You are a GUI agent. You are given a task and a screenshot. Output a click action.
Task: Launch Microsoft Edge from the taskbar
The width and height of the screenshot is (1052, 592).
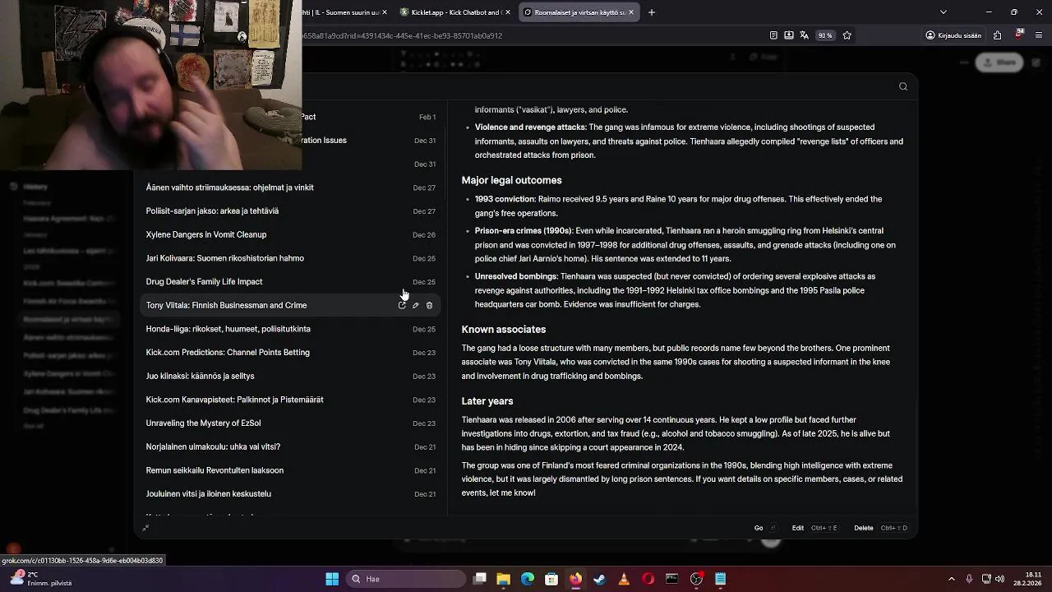click(x=528, y=579)
